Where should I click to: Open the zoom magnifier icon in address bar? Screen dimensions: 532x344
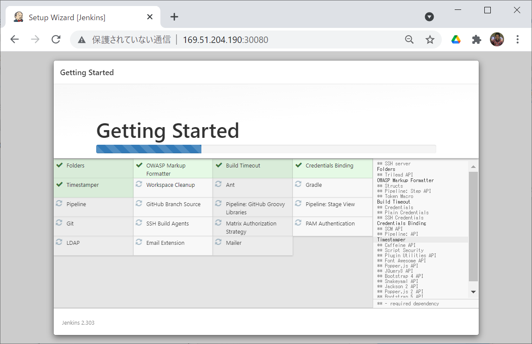[409, 40]
